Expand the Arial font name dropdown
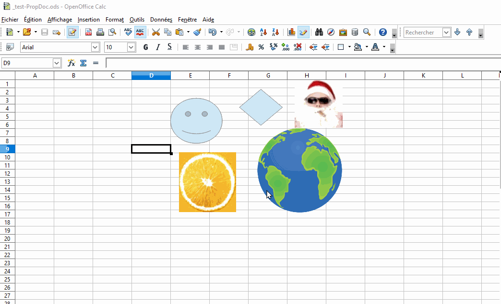 (95, 47)
